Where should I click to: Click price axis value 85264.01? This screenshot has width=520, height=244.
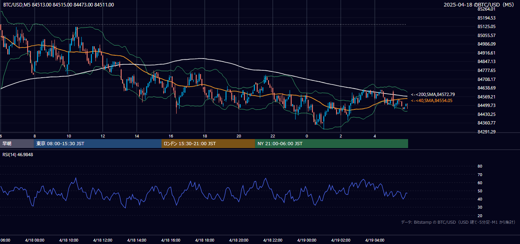pos(486,9)
